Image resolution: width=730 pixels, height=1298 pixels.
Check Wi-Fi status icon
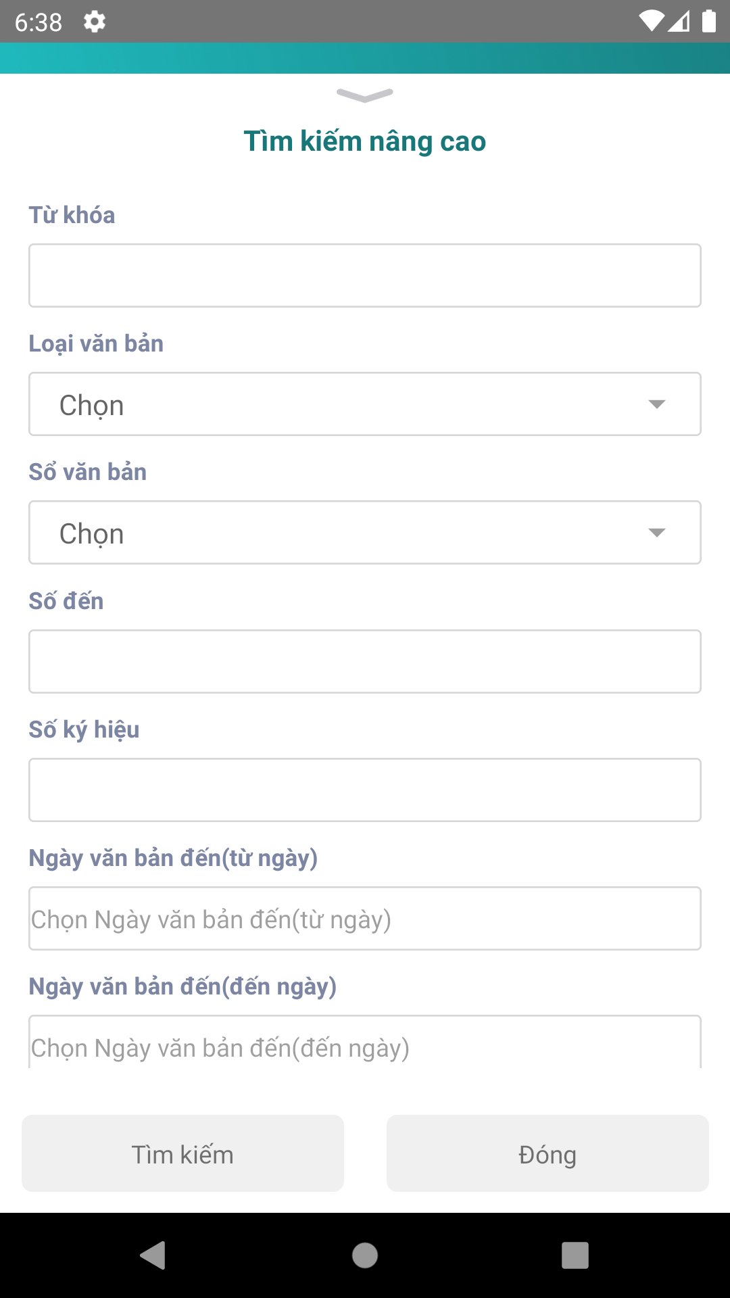pyautogui.click(x=651, y=21)
